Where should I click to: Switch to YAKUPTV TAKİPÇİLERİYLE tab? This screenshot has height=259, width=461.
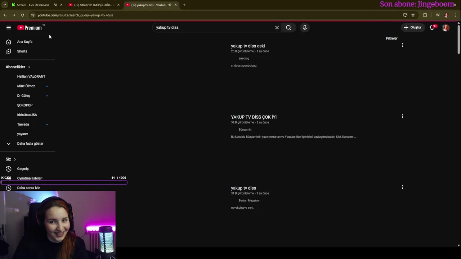[94, 5]
